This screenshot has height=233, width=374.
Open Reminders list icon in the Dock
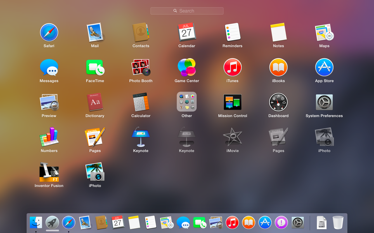pos(150,223)
